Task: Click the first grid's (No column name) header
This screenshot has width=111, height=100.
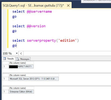Action: [21, 63]
